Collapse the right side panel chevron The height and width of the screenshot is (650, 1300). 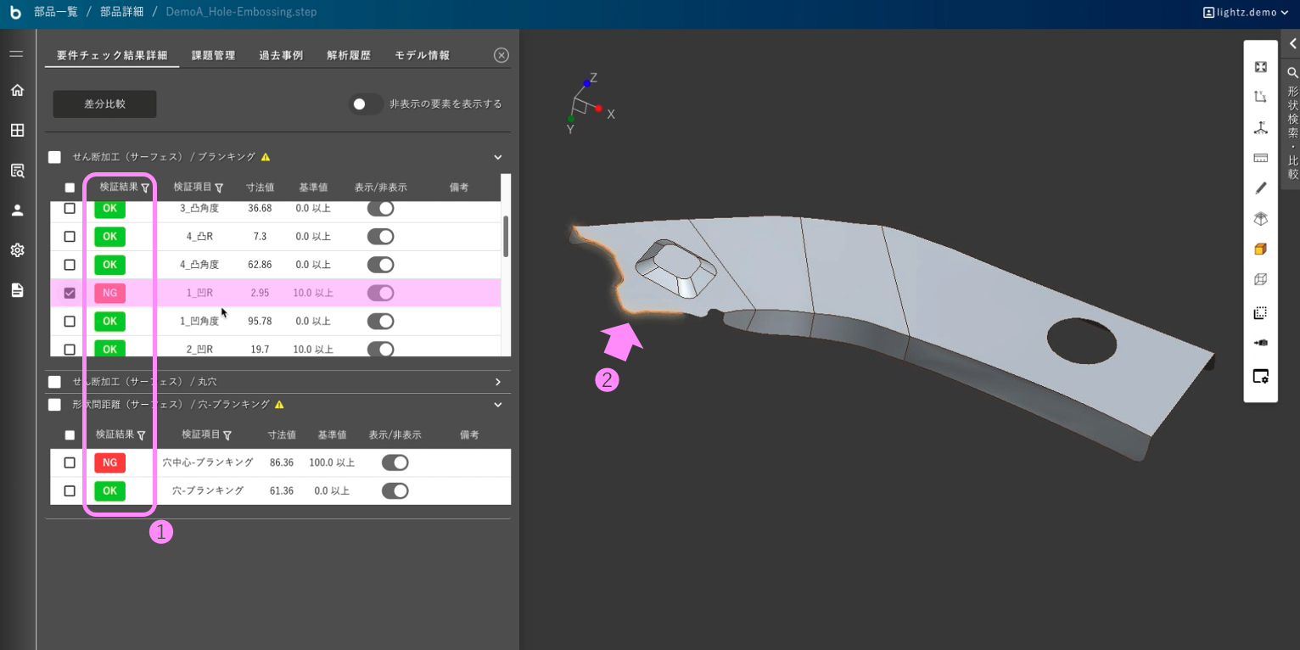click(x=1292, y=44)
